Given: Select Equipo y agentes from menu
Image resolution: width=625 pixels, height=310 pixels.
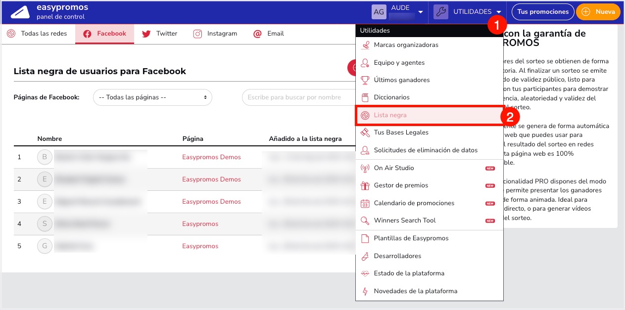Looking at the screenshot, I should (x=430, y=63).
